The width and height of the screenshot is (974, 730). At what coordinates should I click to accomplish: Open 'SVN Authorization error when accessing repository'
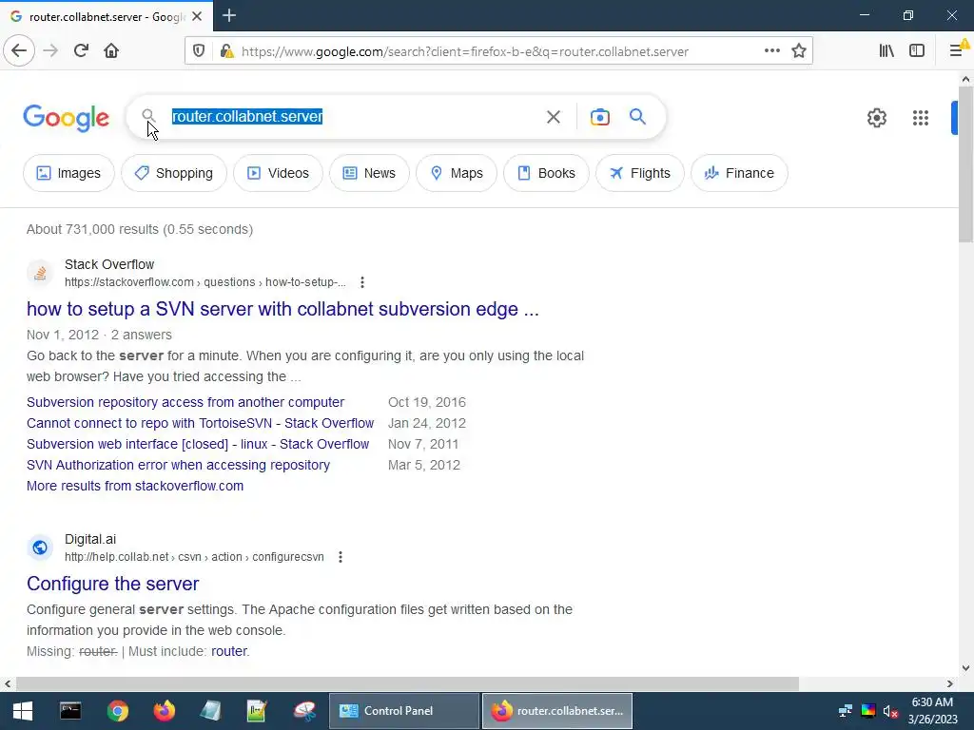(x=178, y=465)
